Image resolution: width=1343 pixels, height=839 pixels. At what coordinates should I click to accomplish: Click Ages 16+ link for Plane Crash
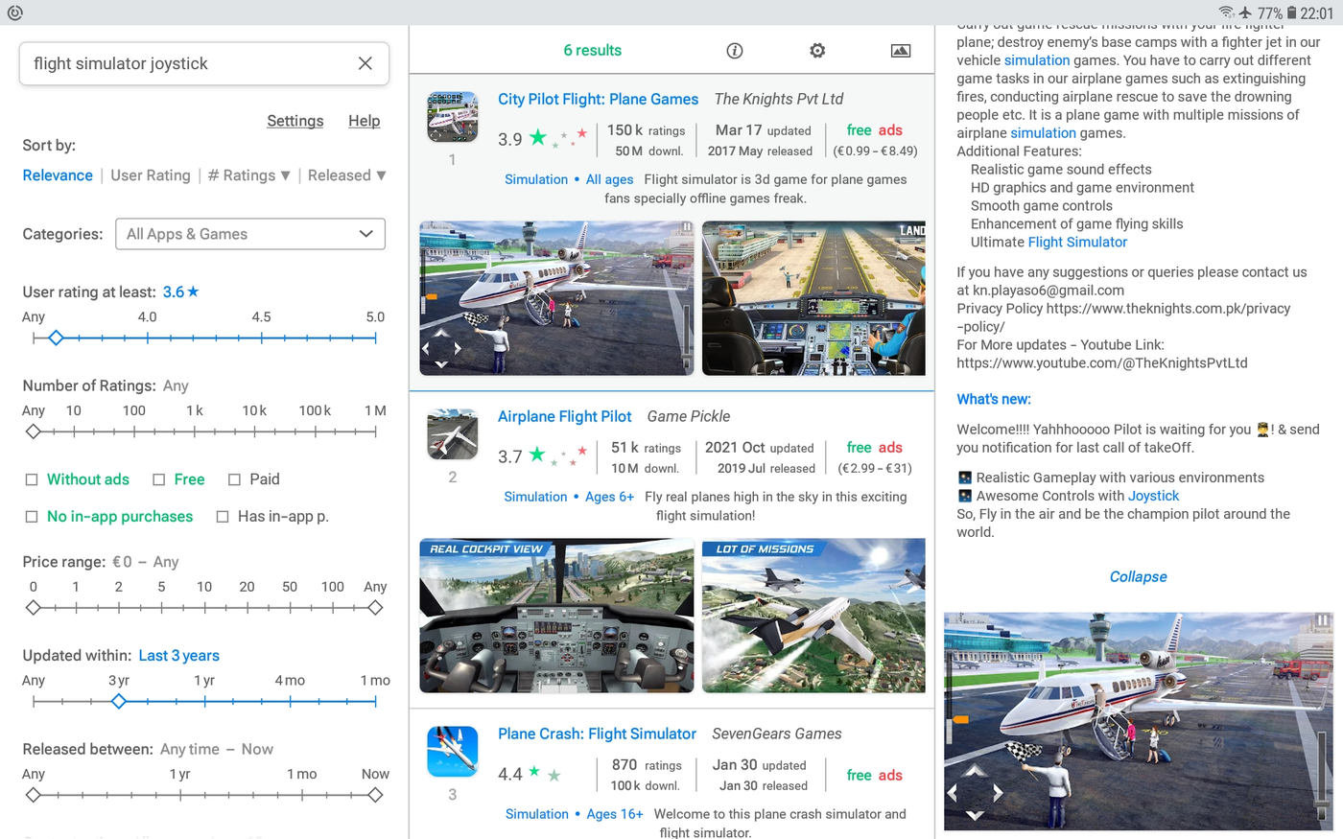point(615,814)
